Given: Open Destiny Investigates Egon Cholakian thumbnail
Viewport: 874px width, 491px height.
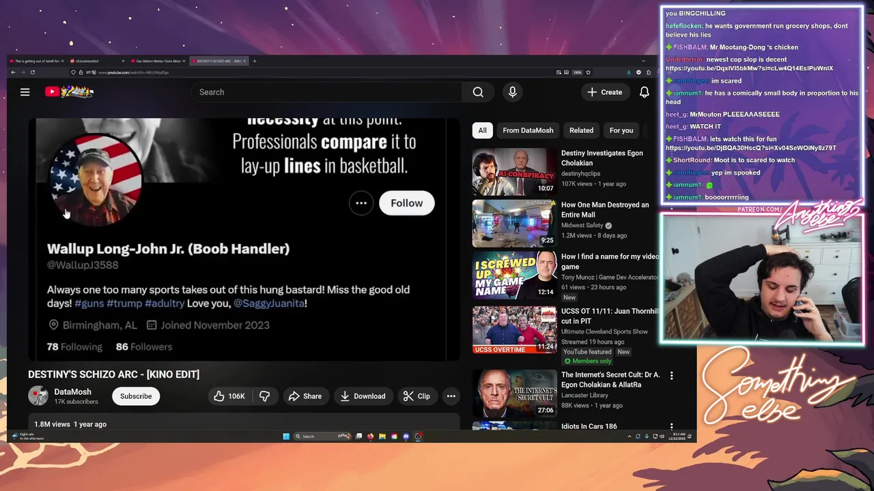Looking at the screenshot, I should (x=514, y=172).
